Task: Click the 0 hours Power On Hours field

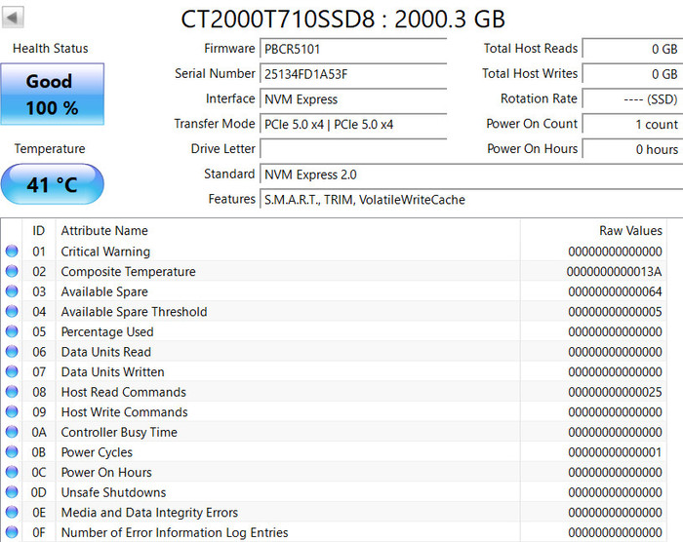Action: (x=632, y=149)
